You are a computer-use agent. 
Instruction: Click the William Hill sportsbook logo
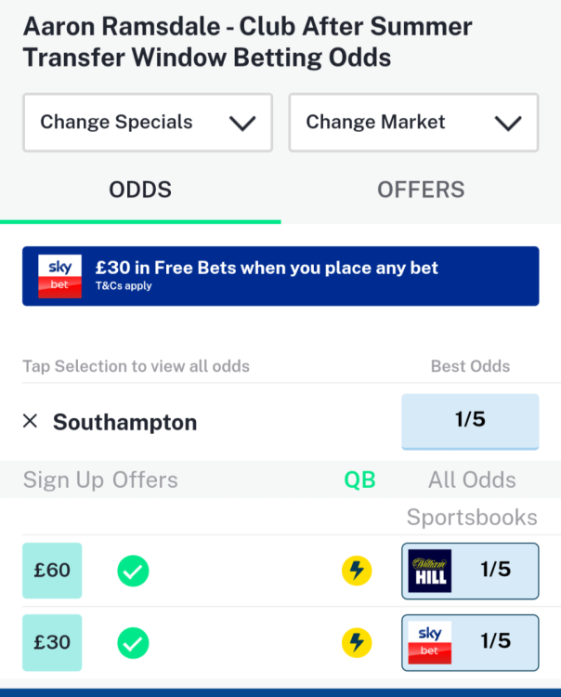tap(429, 571)
